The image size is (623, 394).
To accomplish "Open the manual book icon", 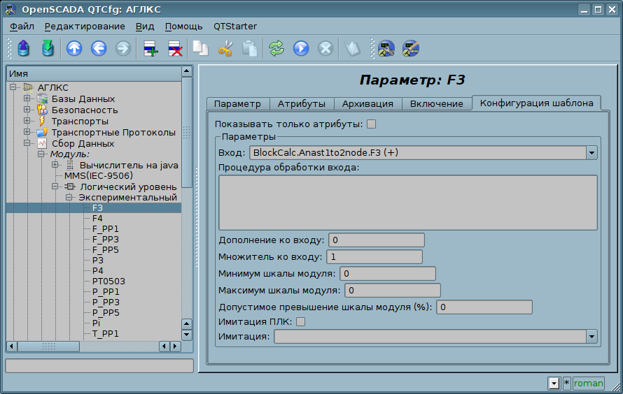I will (x=352, y=49).
